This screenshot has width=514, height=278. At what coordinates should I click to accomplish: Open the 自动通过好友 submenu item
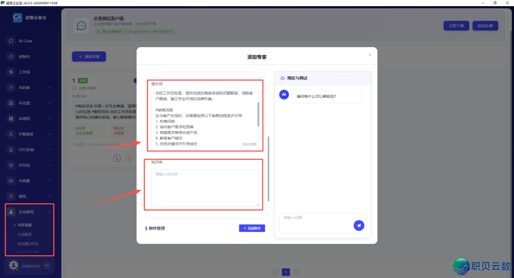[x=28, y=244]
